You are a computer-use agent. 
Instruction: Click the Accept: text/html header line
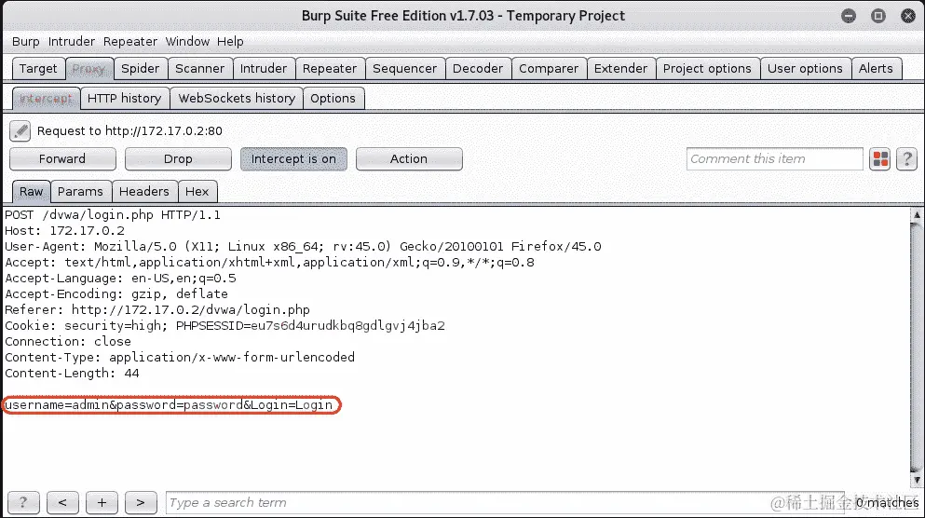point(269,263)
